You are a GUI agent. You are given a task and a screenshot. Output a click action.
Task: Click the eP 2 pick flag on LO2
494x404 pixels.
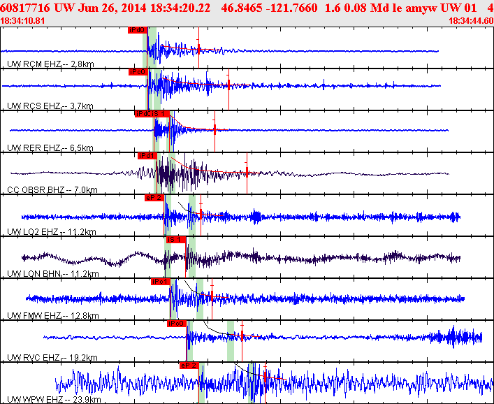154,198
